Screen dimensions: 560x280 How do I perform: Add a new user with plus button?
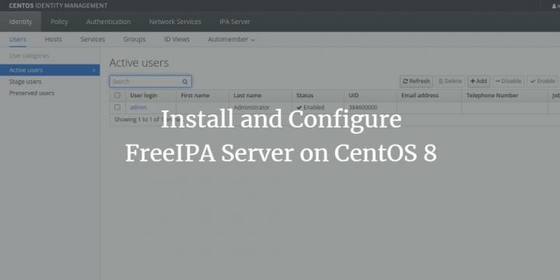pyautogui.click(x=478, y=82)
